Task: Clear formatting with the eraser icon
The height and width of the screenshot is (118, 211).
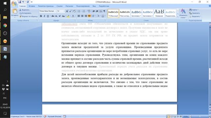Action: click(x=74, y=11)
